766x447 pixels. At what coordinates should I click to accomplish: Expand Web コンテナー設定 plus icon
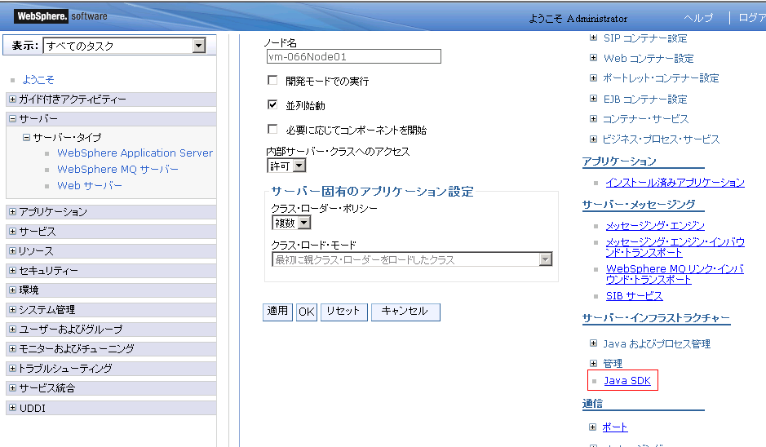(x=593, y=58)
